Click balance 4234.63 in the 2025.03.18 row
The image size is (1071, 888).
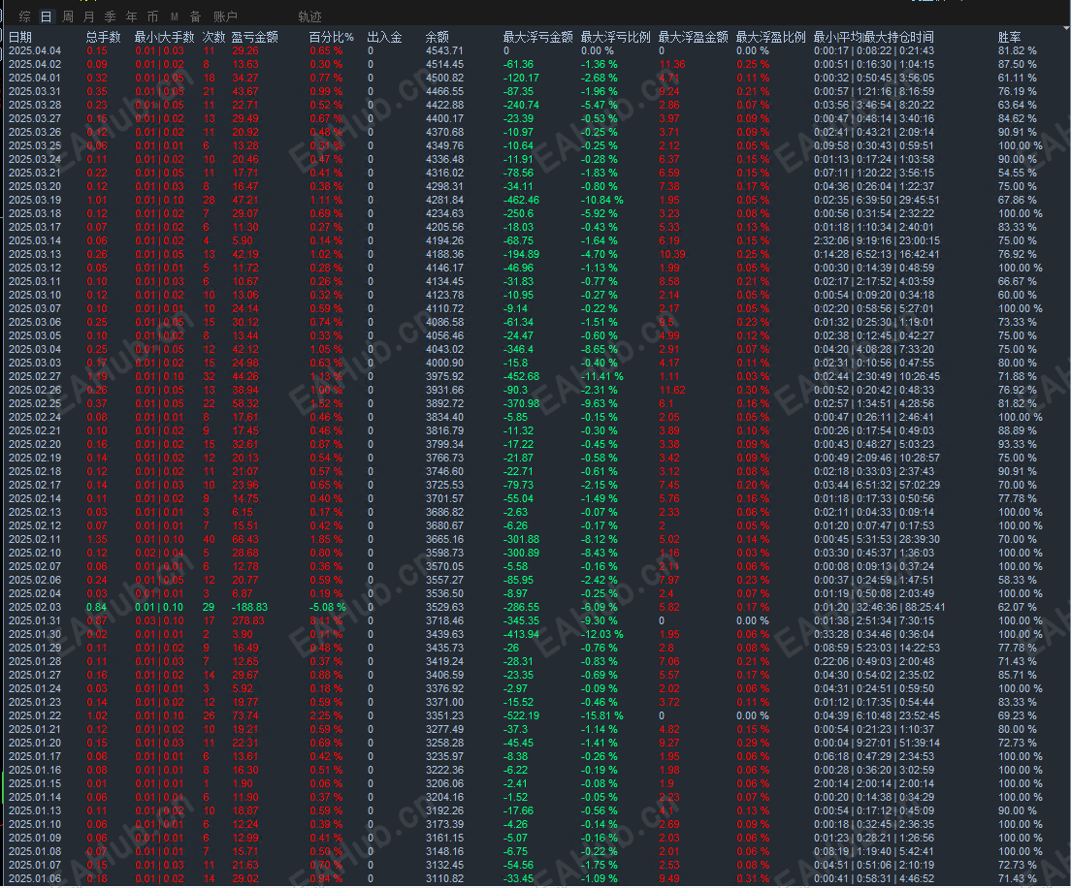(444, 213)
